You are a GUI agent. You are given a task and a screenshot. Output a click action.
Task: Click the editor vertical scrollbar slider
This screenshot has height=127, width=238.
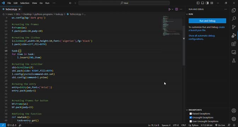[184, 46]
